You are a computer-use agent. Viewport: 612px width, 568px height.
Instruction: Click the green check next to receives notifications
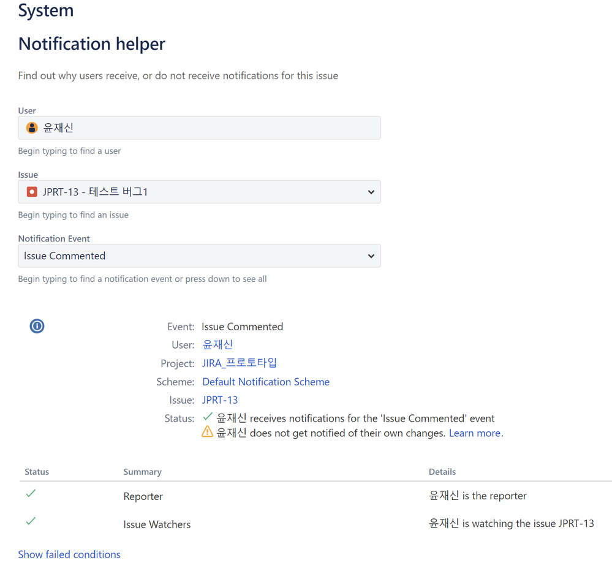207,417
